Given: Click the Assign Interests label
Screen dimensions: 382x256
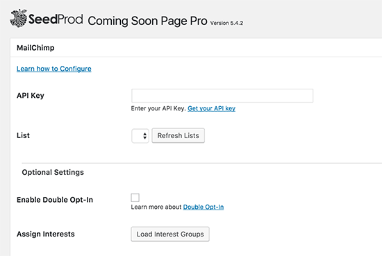Looking at the screenshot, I should click(46, 234).
